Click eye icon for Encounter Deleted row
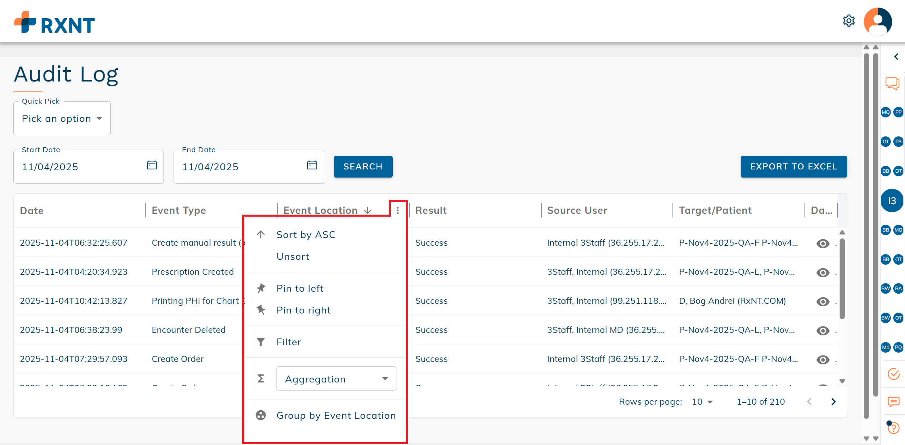Viewport: 905px width, 445px height. point(823,330)
